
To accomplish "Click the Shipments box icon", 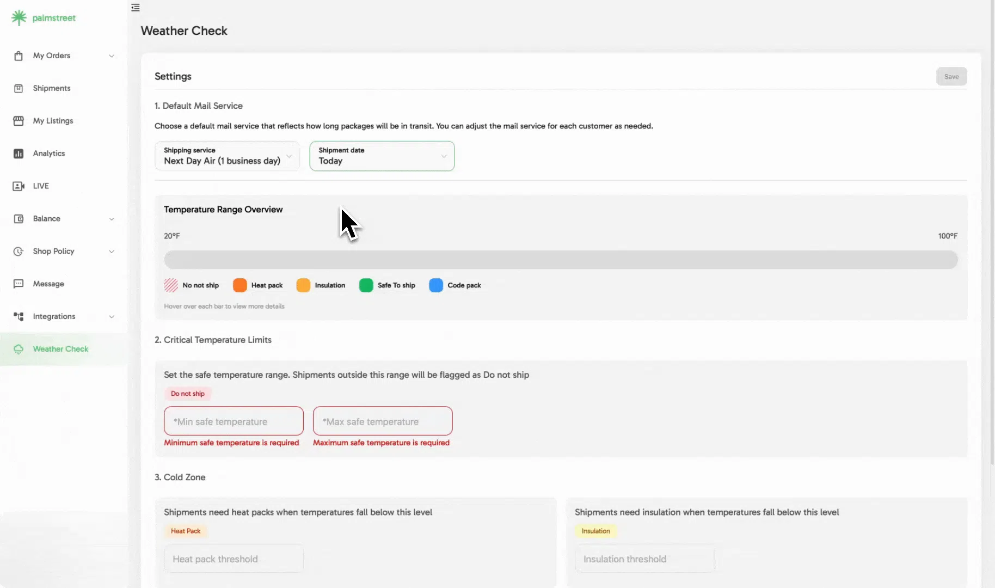I will tap(19, 88).
